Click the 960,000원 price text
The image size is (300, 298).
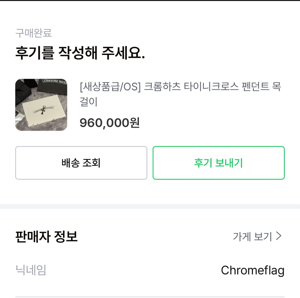coord(109,123)
